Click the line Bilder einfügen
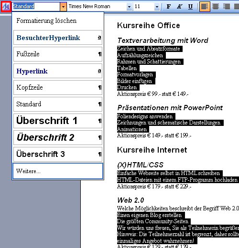 [134, 81]
